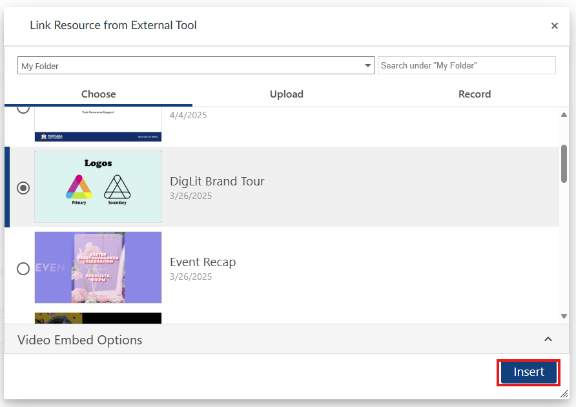
Task: Click the dialog resize grip icon
Action: point(564,394)
